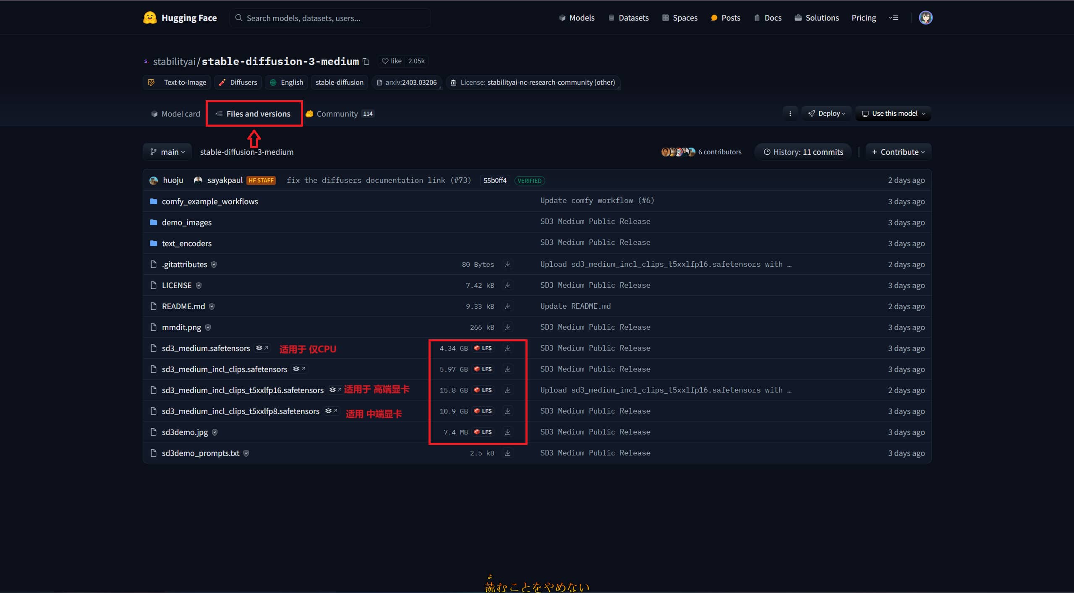The width and height of the screenshot is (1074, 593).
Task: Copy model name with the copy icon
Action: point(366,61)
